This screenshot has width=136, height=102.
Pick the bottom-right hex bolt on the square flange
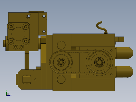click(26, 41)
